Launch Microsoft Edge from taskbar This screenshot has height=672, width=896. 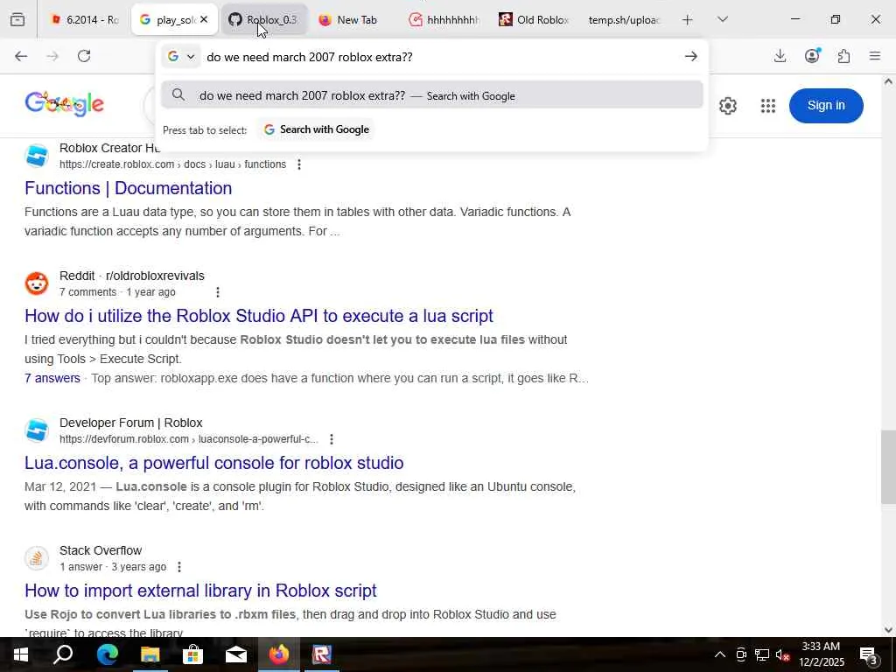click(107, 654)
